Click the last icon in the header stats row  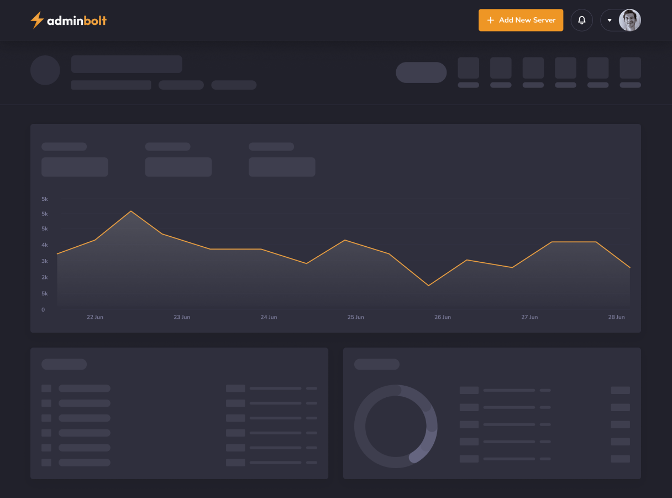click(x=630, y=68)
